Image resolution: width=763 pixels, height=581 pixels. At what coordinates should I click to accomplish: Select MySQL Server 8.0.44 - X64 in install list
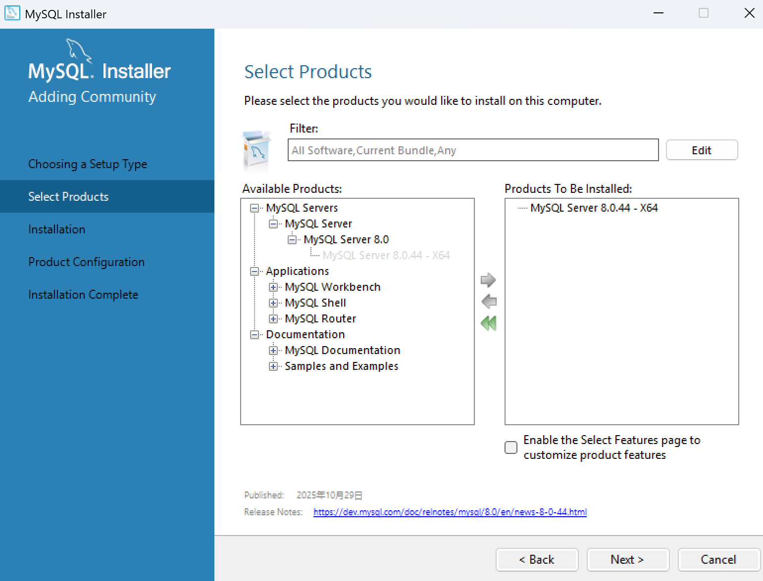(x=594, y=208)
